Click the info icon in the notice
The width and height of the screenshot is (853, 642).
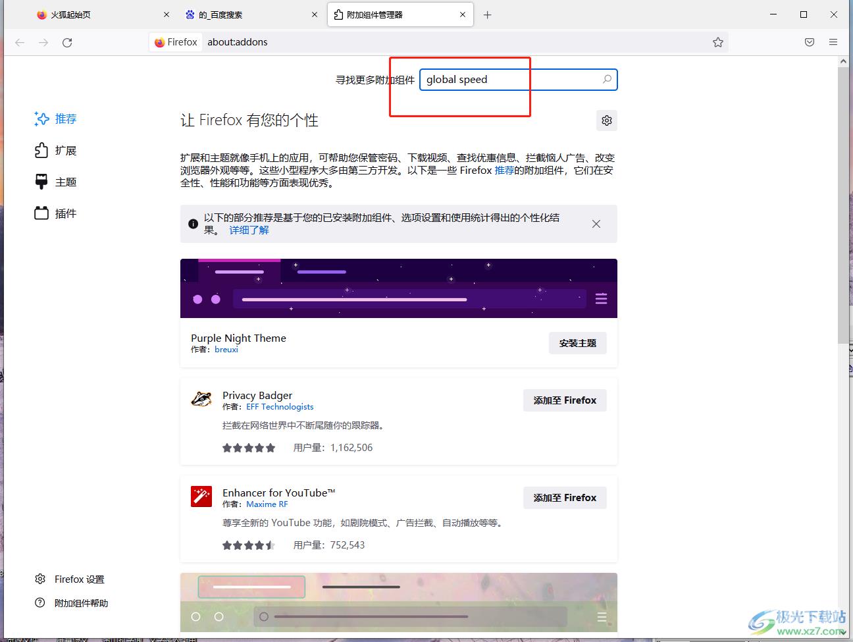193,224
